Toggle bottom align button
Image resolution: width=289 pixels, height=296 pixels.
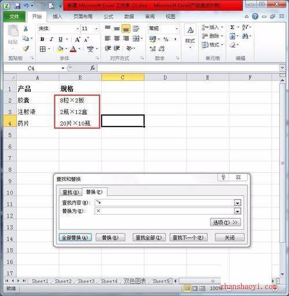coord(125,29)
